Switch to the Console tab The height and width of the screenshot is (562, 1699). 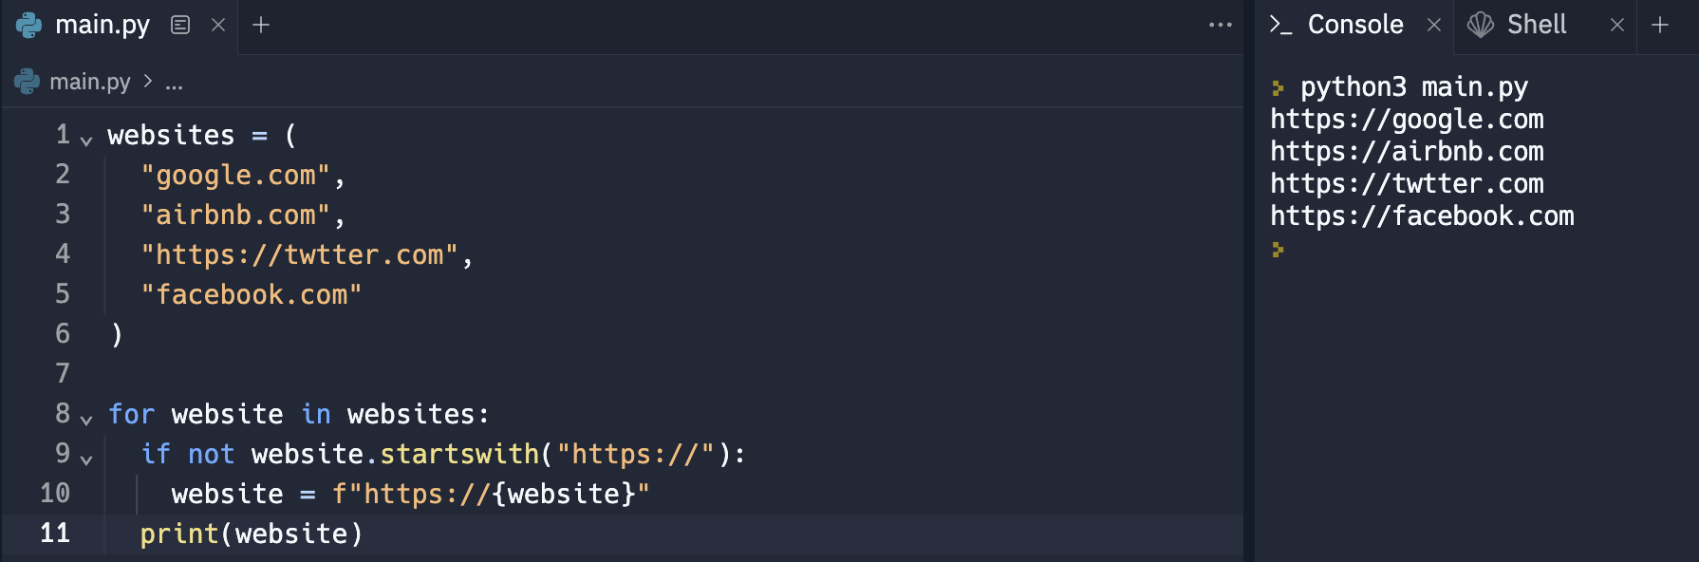1355,26
